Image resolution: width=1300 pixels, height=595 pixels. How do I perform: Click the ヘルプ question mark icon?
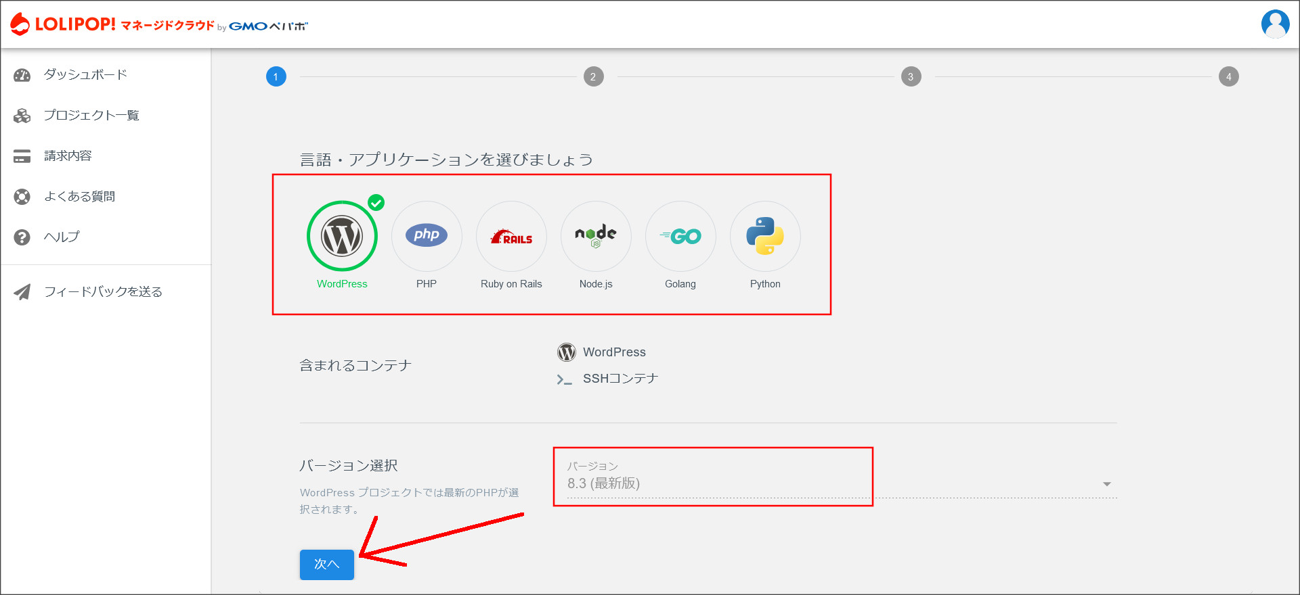click(x=22, y=237)
